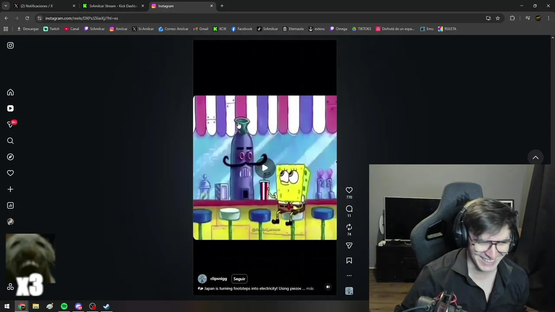Close the Kick Dashboard tab
Viewport: 555px width, 312px height.
143,6
